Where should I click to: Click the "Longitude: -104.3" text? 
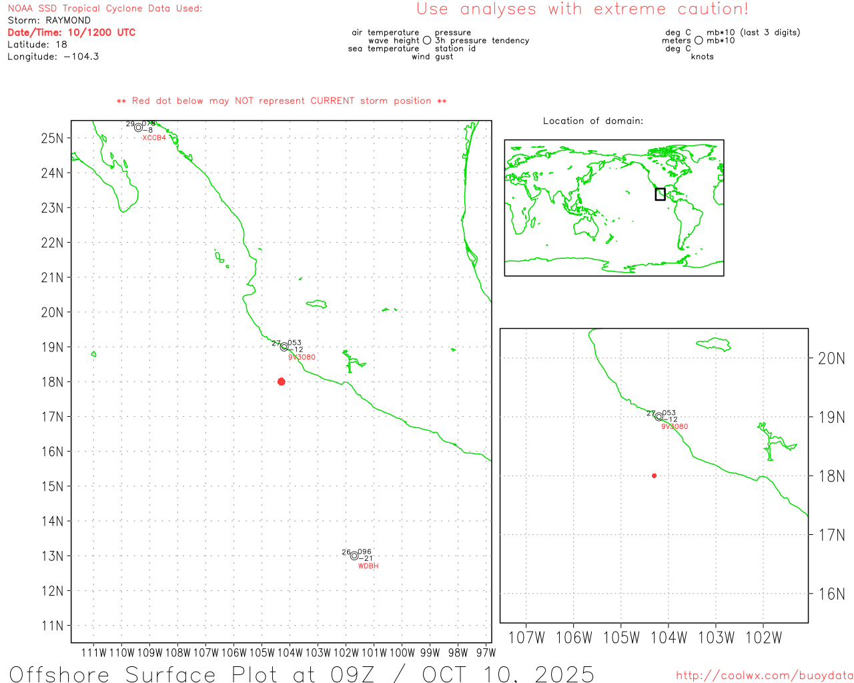point(53,57)
